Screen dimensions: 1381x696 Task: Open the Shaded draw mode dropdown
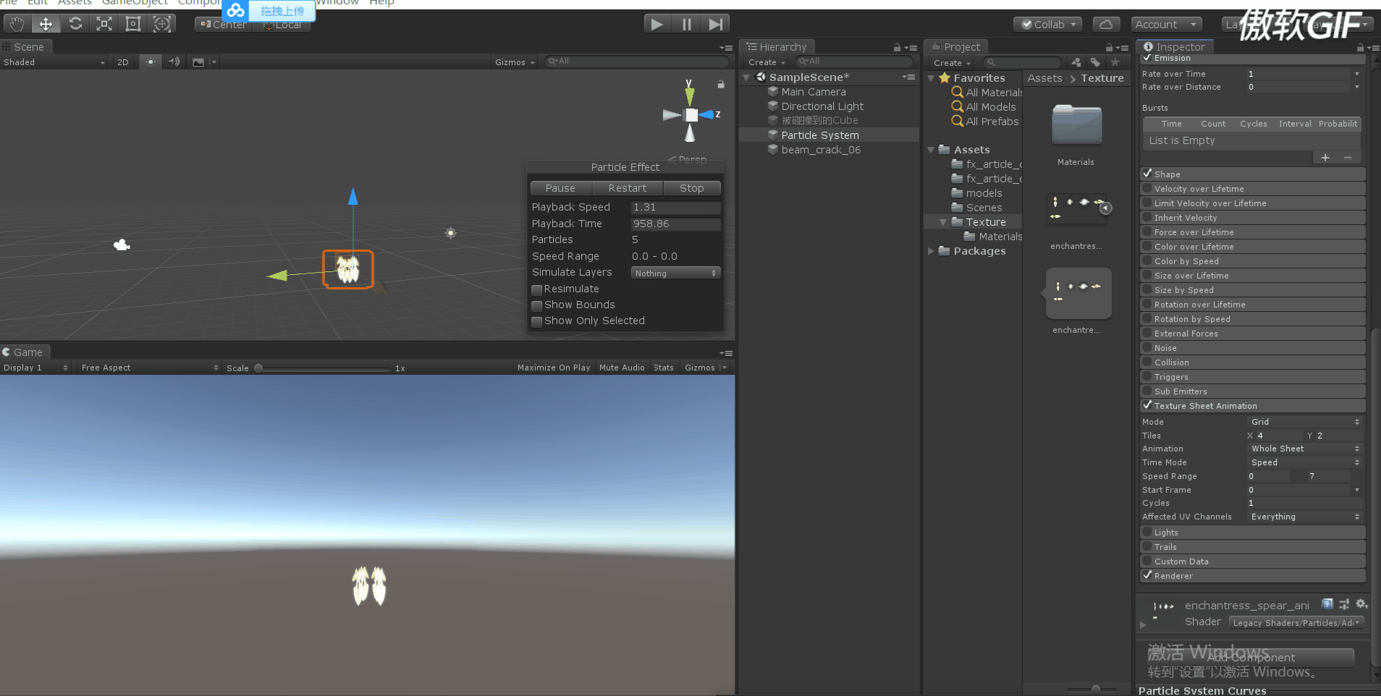(54, 62)
